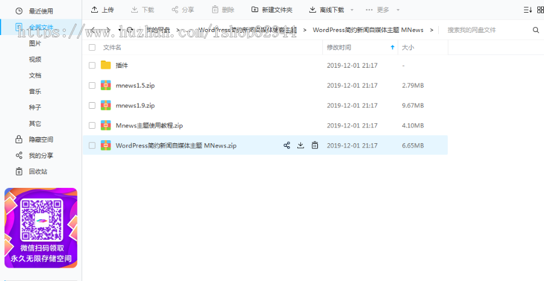
Task: Open the 插件 folder name
Action: [121, 65]
